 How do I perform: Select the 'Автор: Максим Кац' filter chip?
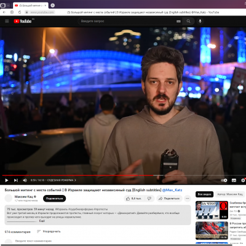(230, 194)
